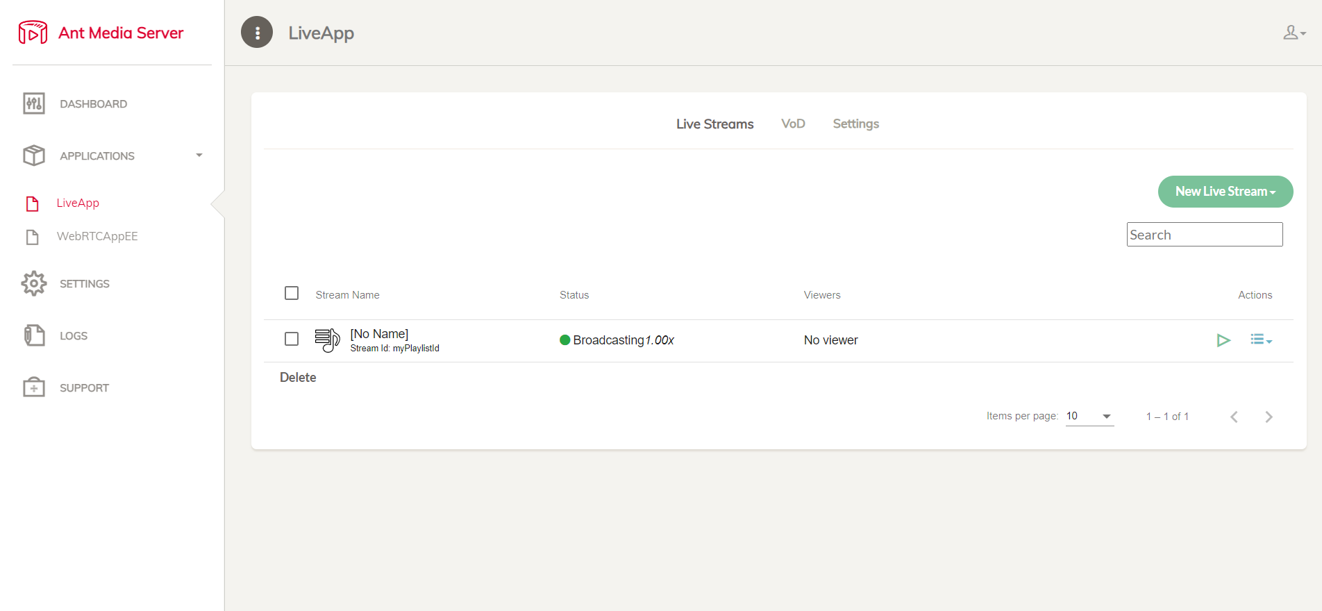This screenshot has width=1322, height=611.
Task: Click the 1 – 1 of 1 pagination text
Action: pos(1167,417)
